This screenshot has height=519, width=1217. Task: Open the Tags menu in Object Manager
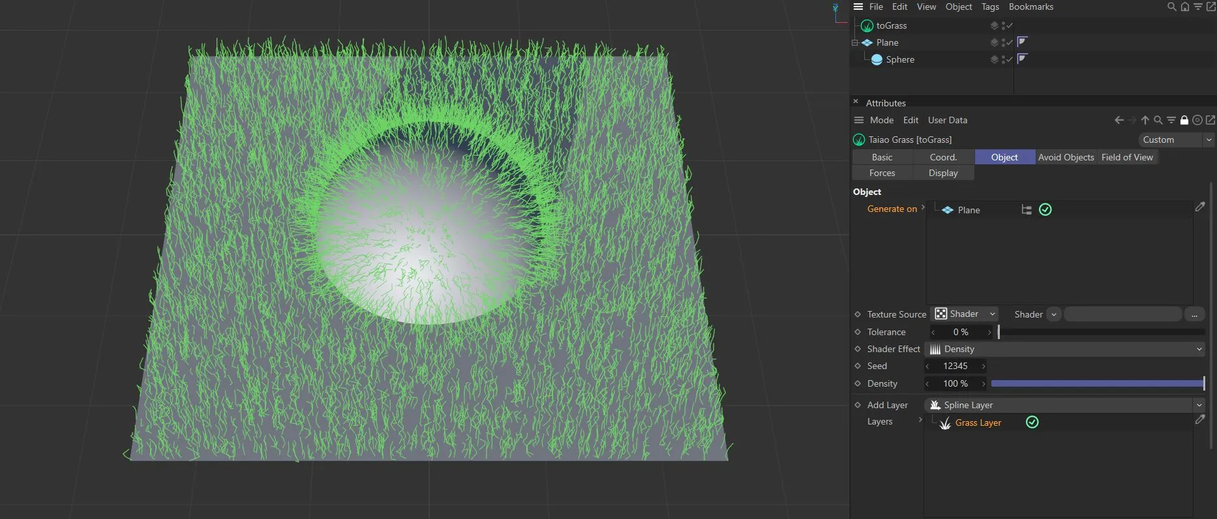[x=990, y=7]
